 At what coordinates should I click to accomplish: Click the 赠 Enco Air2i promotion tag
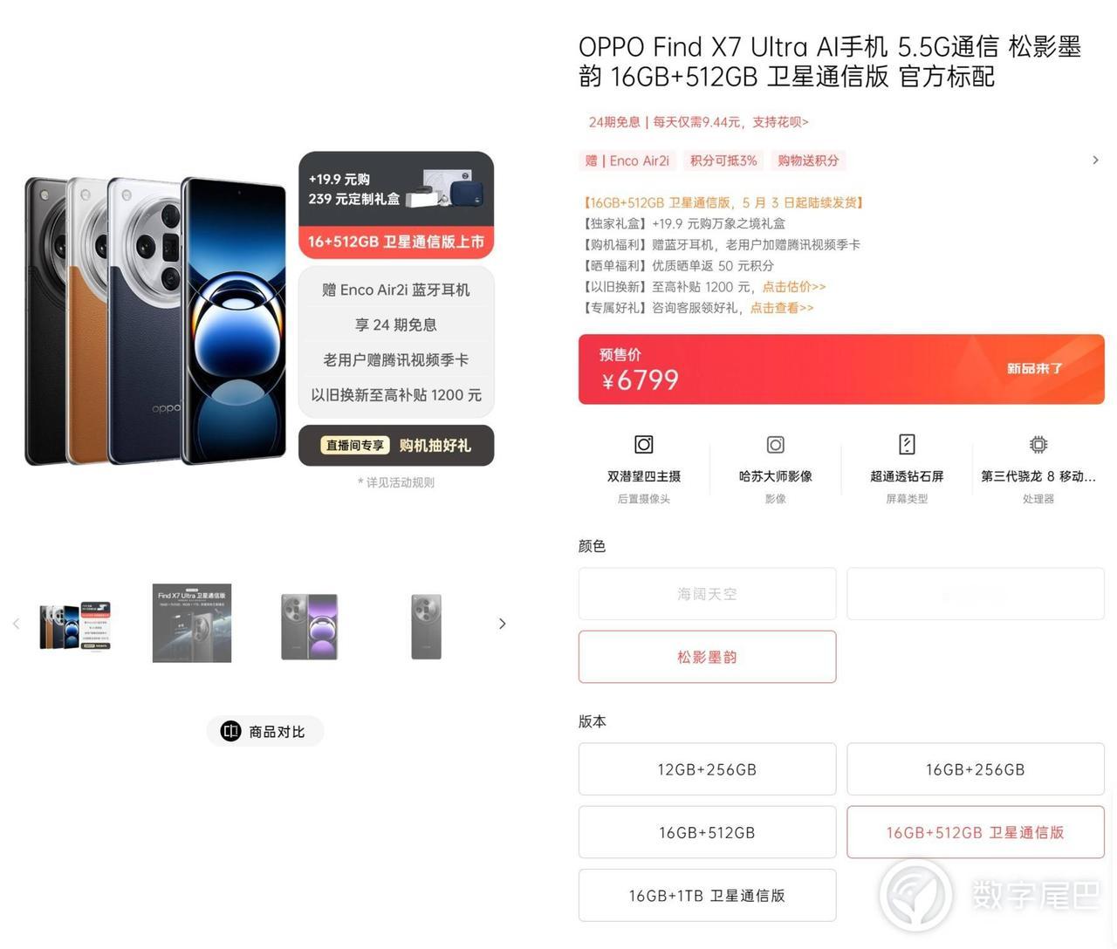pyautogui.click(x=627, y=160)
